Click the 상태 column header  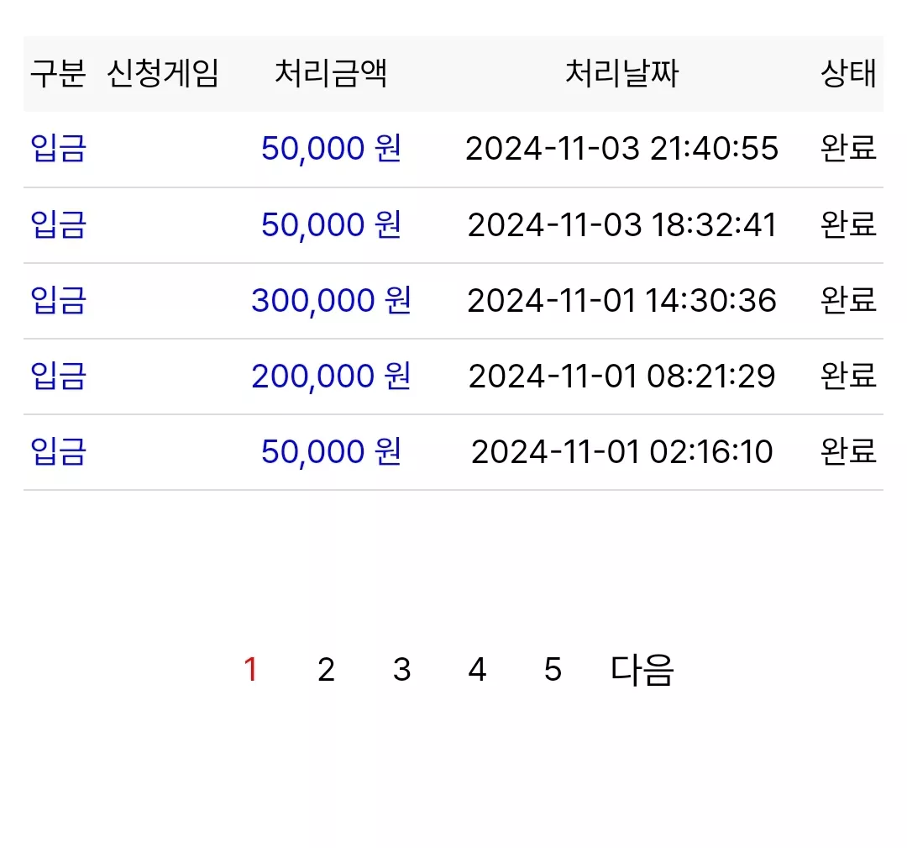tap(848, 73)
